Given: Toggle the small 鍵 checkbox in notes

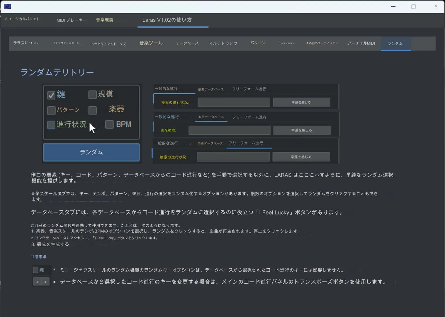Looking at the screenshot, I should pyautogui.click(x=35, y=270).
